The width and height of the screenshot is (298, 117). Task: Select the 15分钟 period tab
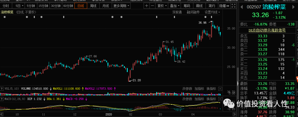click(x=43, y=6)
